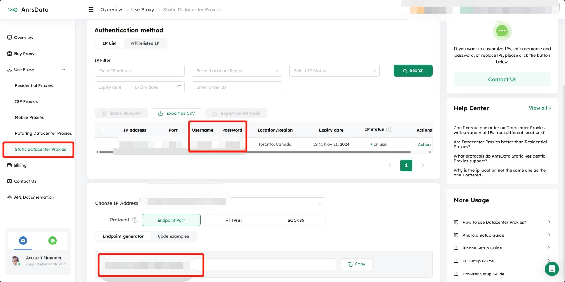Click Export as CSV button
The height and width of the screenshot is (282, 565).
[177, 113]
